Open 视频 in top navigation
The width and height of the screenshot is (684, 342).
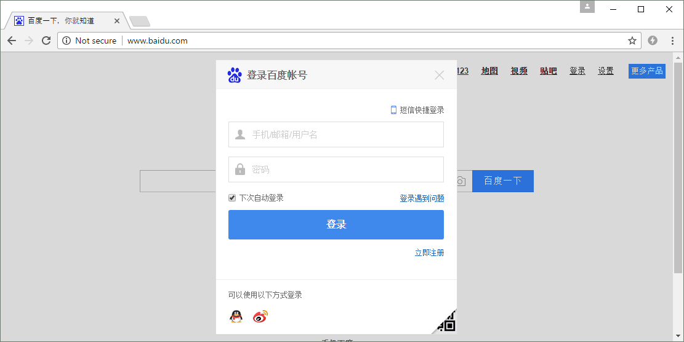519,71
